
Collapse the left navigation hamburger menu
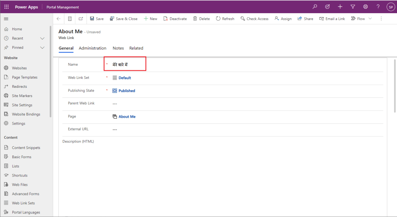click(6, 19)
